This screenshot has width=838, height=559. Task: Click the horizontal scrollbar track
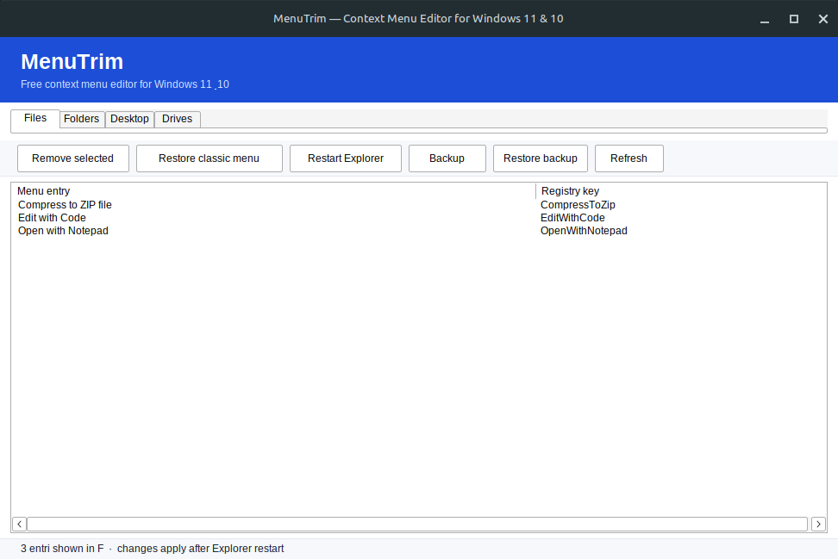(417, 525)
